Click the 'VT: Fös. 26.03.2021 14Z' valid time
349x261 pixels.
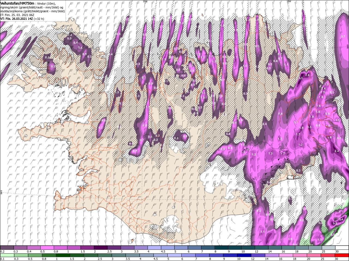(x=17, y=19)
